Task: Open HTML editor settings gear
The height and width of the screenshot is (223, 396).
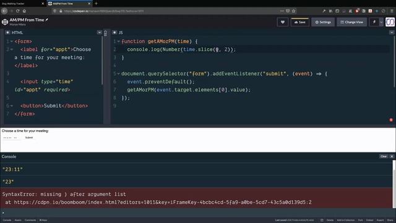Action: click(7, 32)
